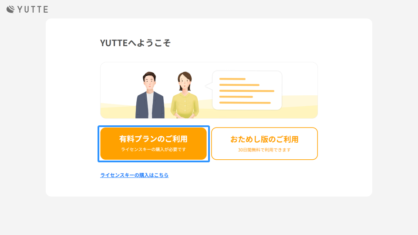
Task: Click the YUTTE wordmark text in header
Action: click(x=33, y=10)
